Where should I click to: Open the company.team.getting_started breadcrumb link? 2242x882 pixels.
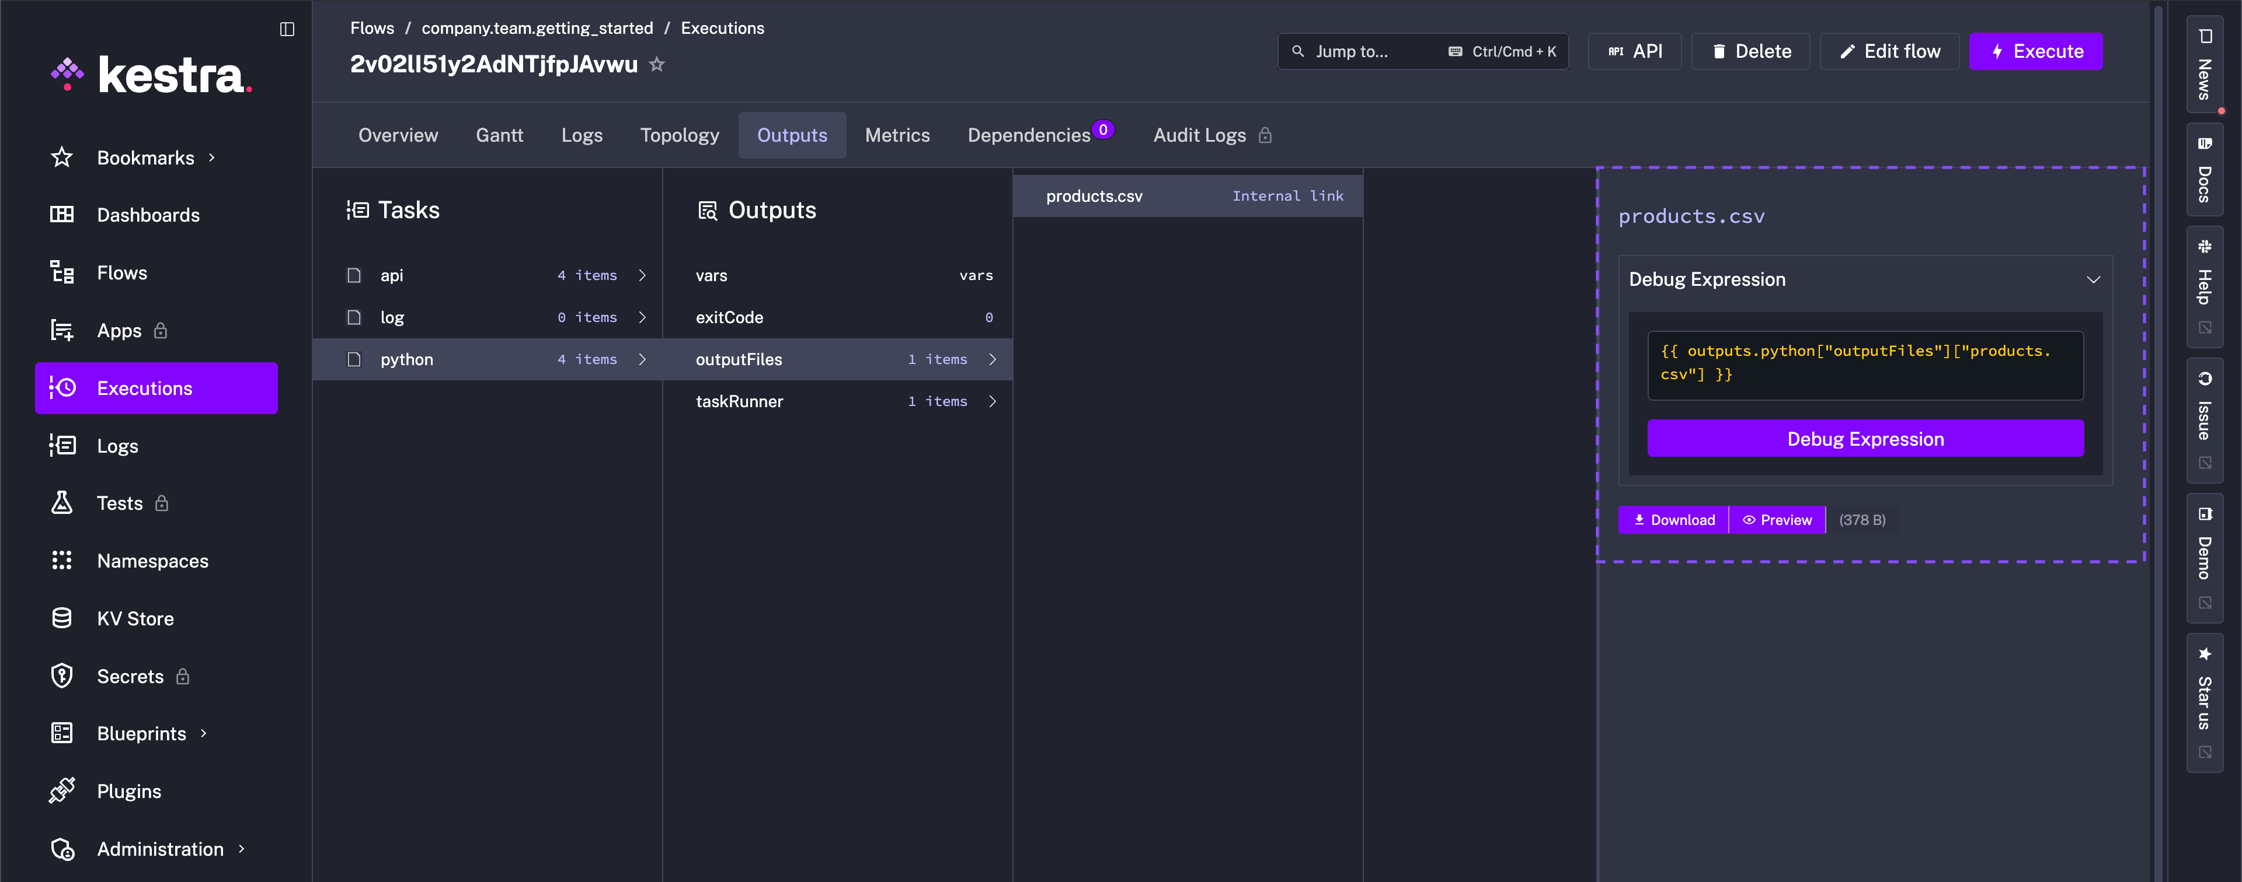(536, 28)
